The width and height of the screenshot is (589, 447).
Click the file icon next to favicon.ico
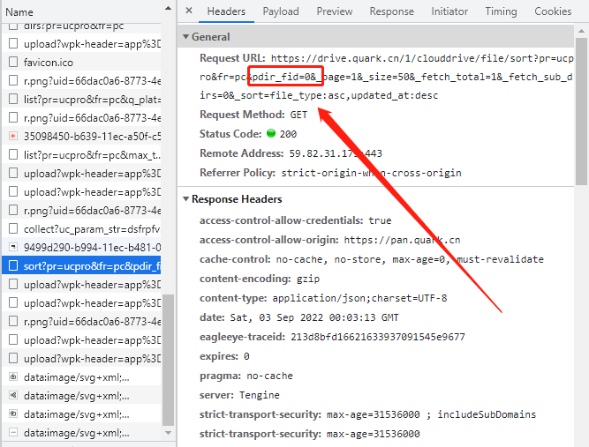click(12, 63)
